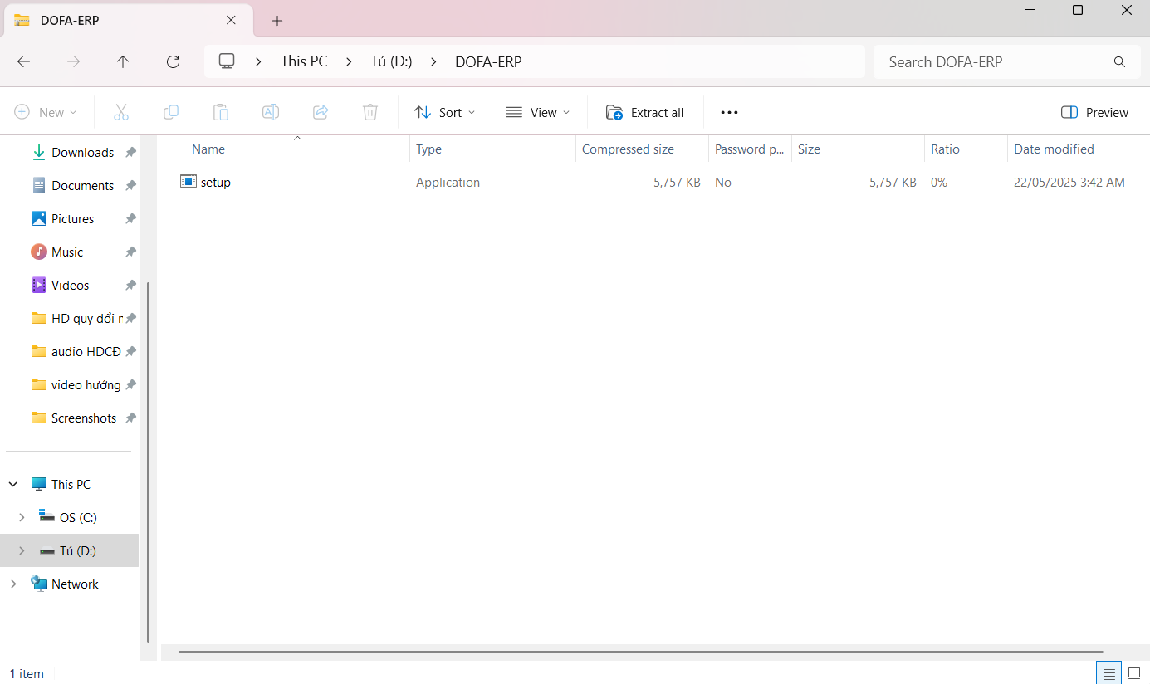Screen dimensions: 1150x684
Task: Sort by Password protected column header
Action: [750, 149]
